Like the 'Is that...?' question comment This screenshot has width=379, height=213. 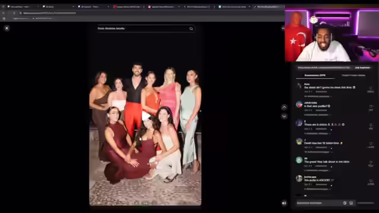point(371,106)
